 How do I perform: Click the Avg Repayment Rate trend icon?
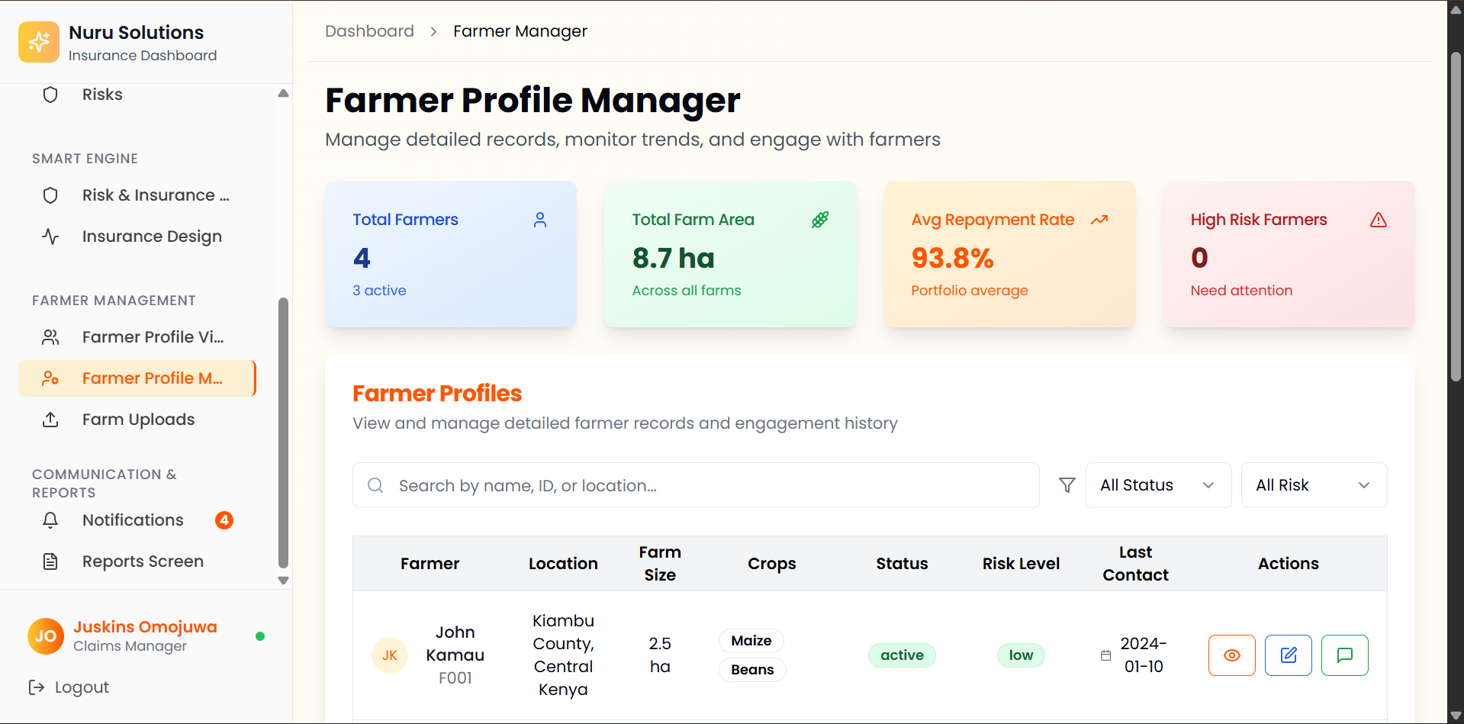point(1099,220)
